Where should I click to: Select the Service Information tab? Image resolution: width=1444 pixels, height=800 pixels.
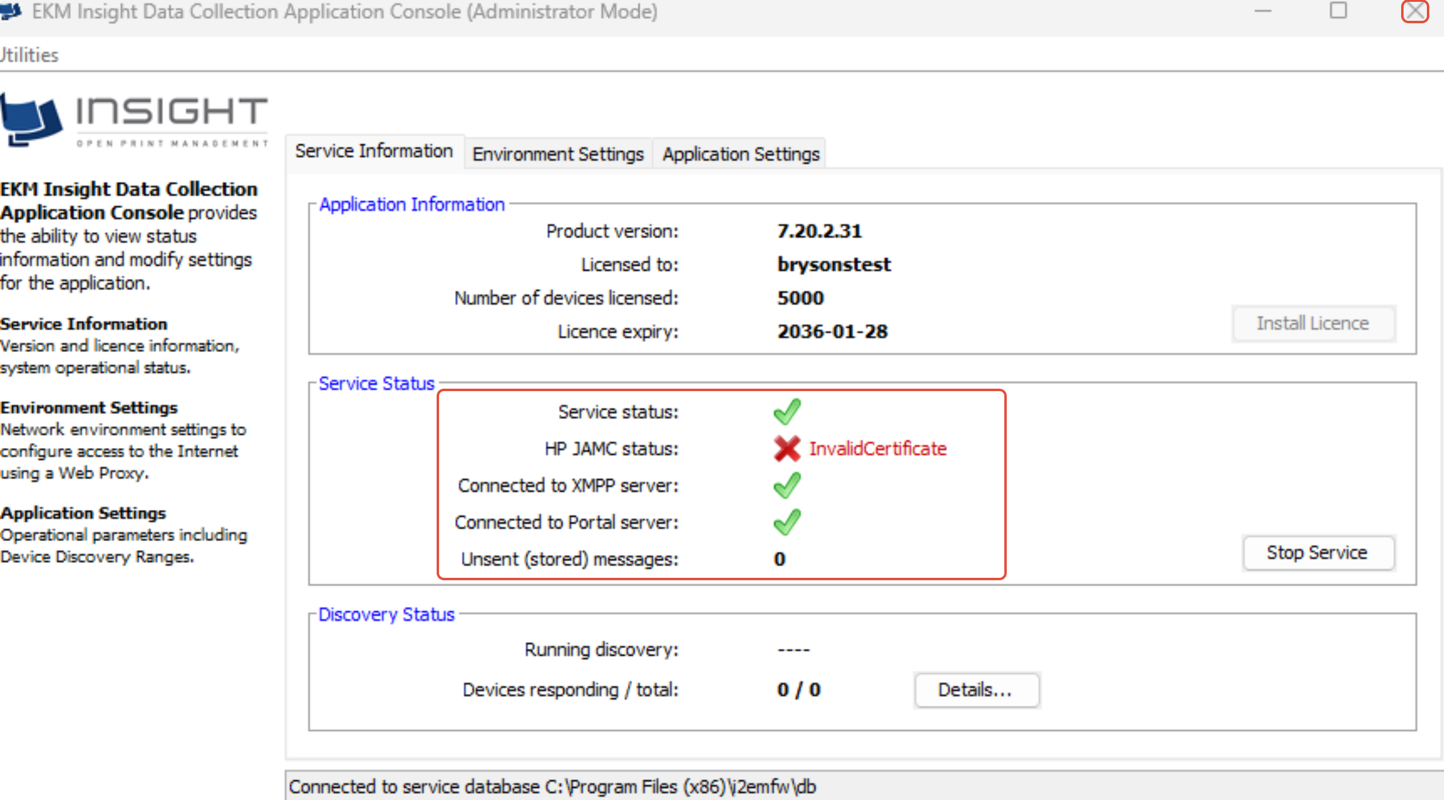pos(374,151)
